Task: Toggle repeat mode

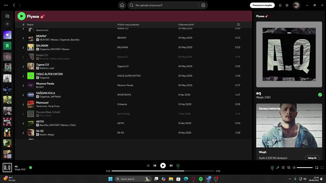Action: pos(178,165)
